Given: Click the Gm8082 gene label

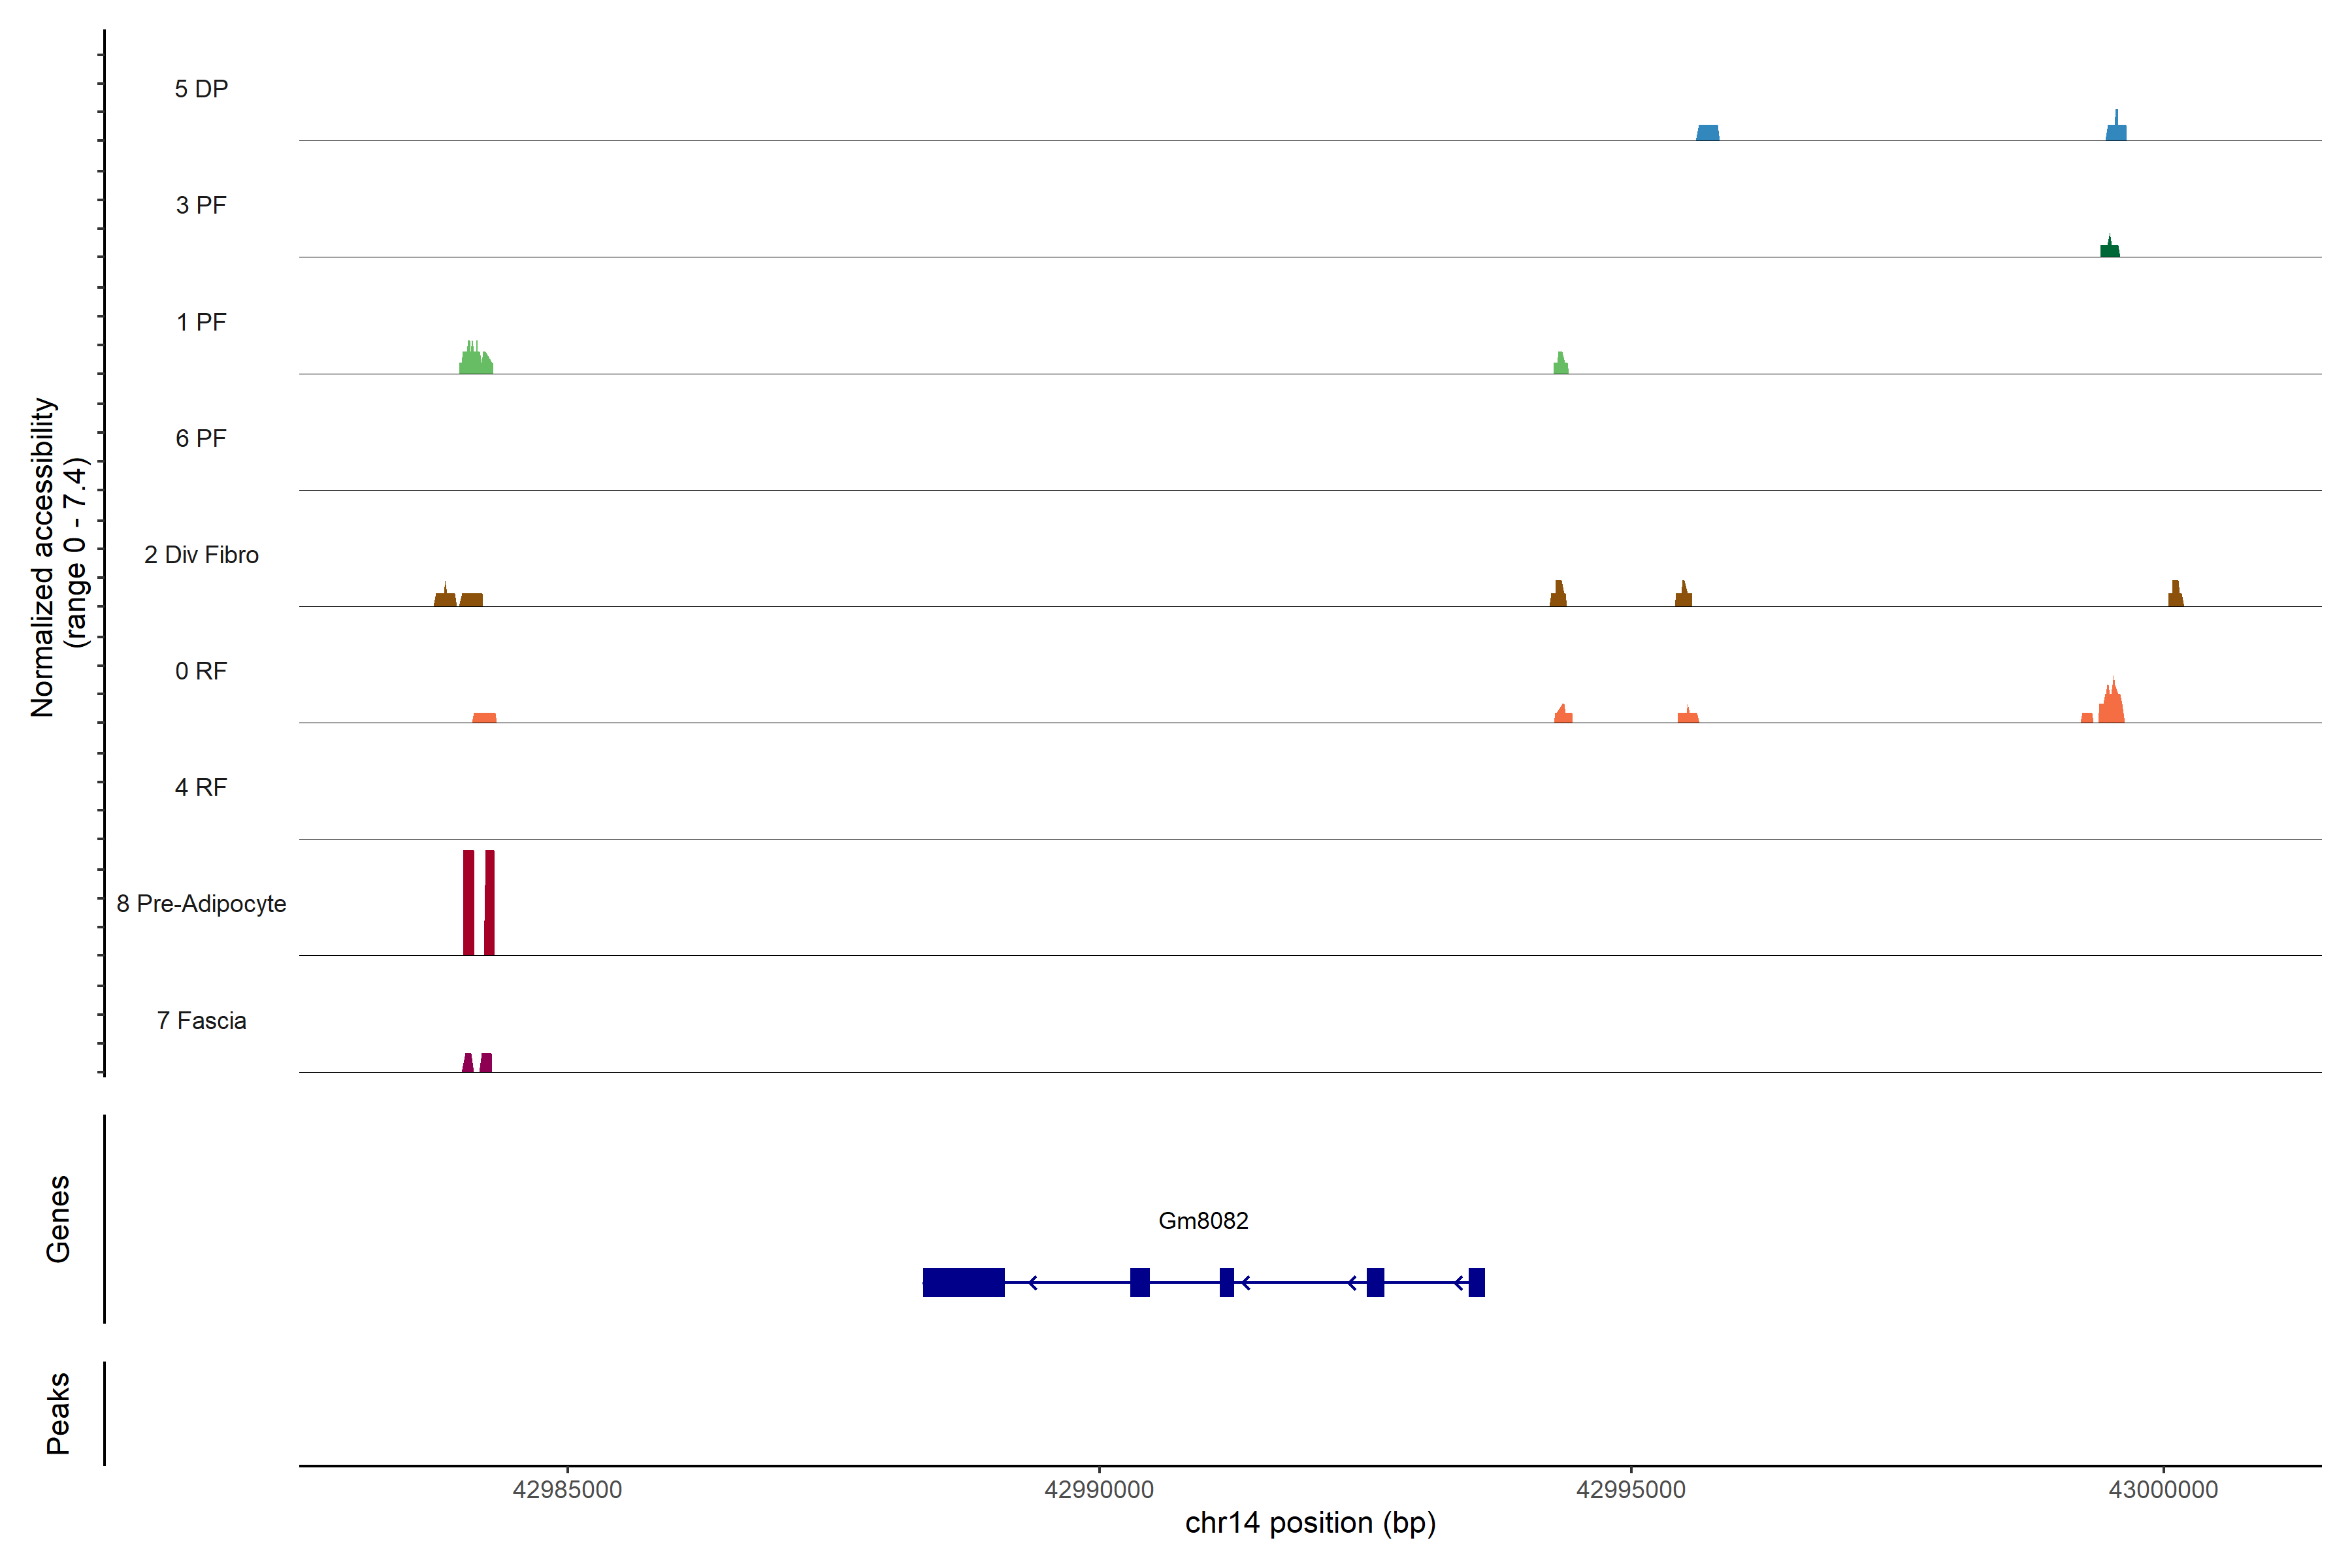Looking at the screenshot, I should point(1203,1220).
